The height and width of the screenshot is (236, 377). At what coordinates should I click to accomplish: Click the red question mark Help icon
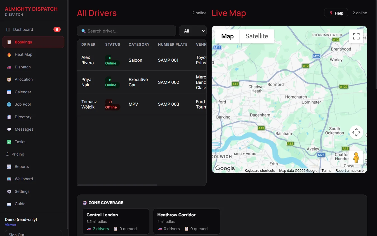pos(331,13)
